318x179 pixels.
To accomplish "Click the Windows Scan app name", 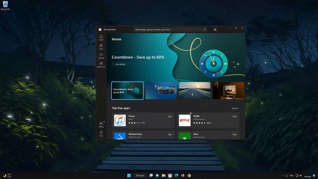I will (x=135, y=134).
